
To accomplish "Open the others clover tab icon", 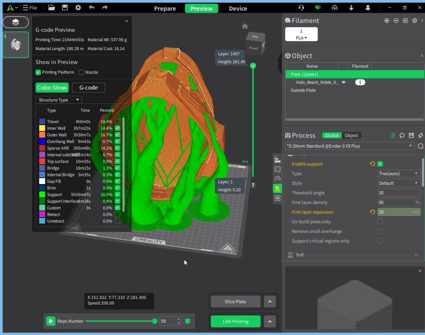I will [277, 198].
